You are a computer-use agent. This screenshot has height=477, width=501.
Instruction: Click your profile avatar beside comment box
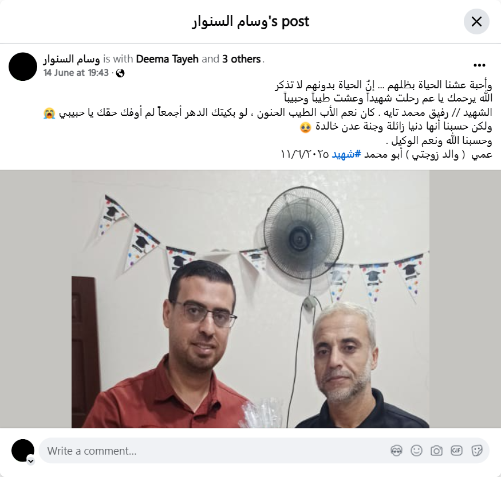pos(23,451)
